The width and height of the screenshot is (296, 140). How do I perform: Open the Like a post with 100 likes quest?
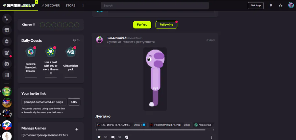51,62
